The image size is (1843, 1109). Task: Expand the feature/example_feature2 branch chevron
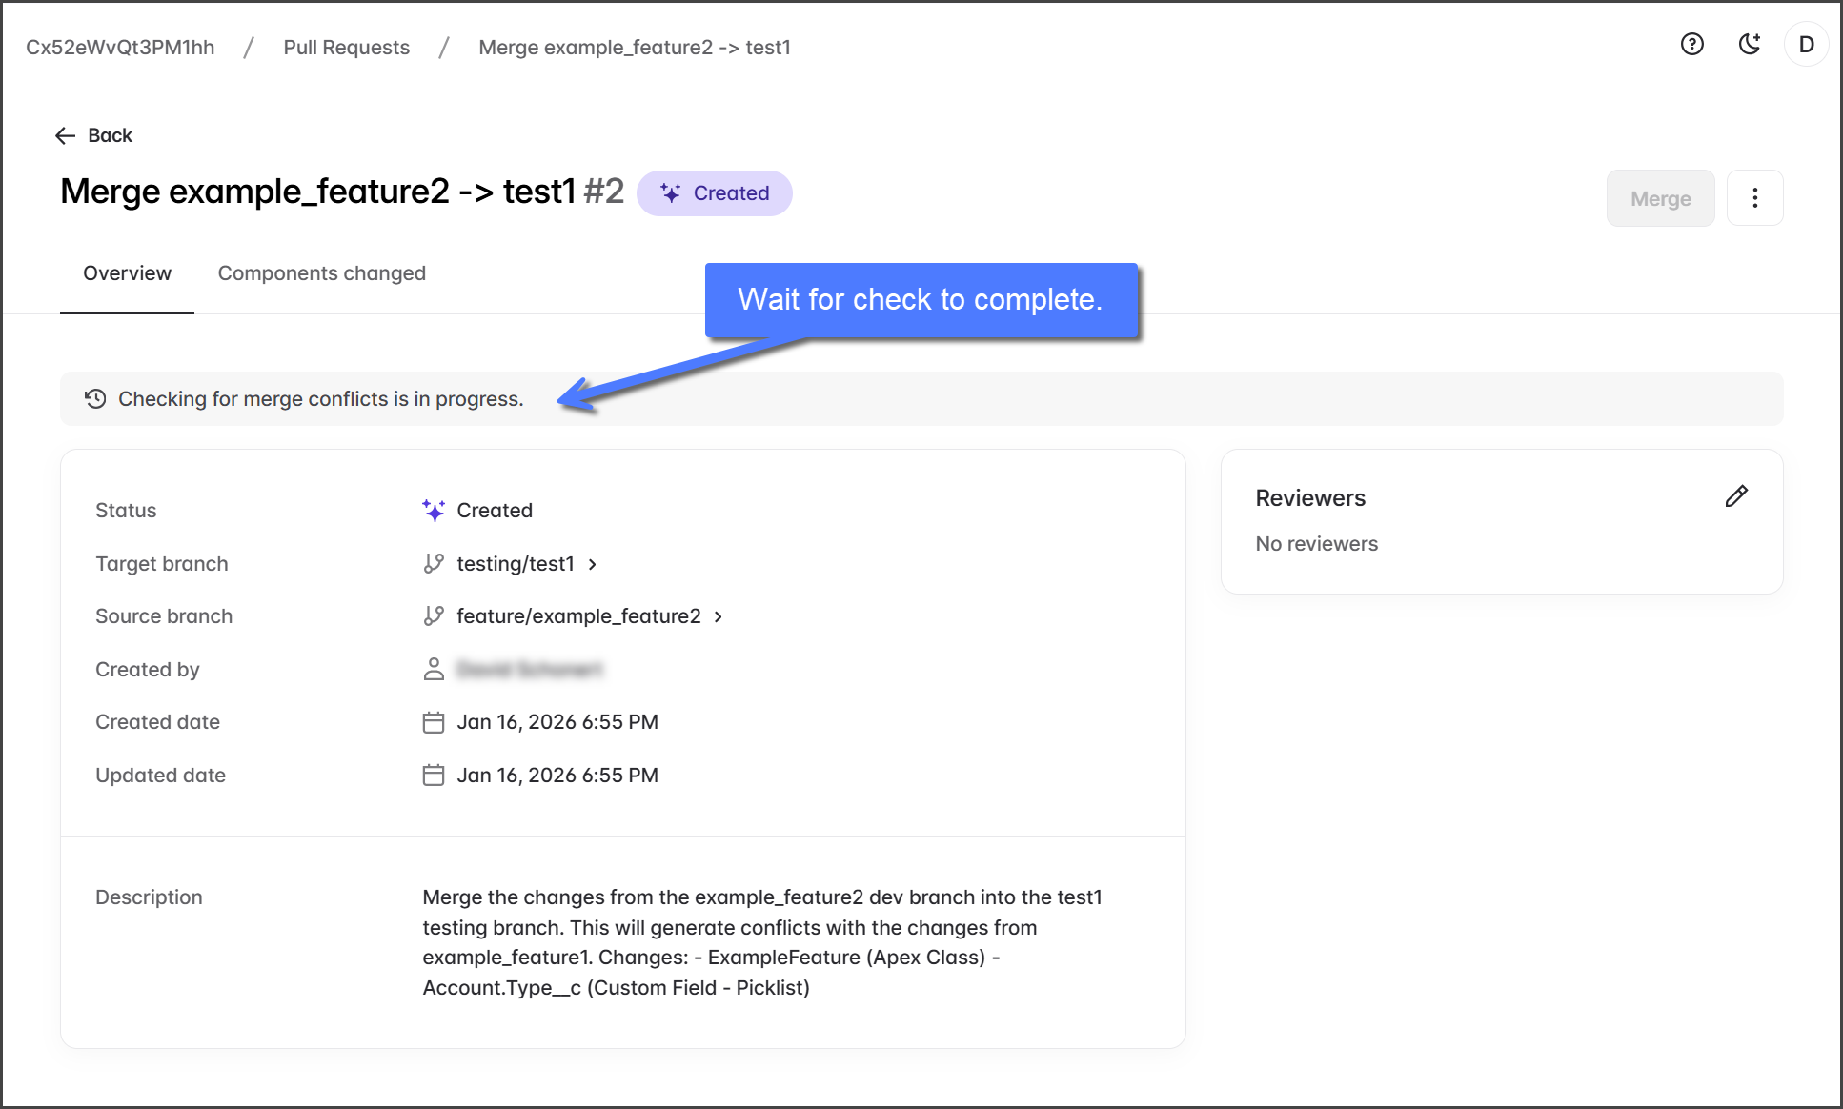pyautogui.click(x=719, y=617)
